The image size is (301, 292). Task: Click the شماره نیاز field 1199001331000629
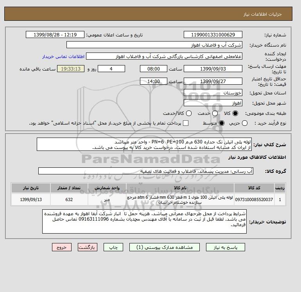[x=213, y=34]
